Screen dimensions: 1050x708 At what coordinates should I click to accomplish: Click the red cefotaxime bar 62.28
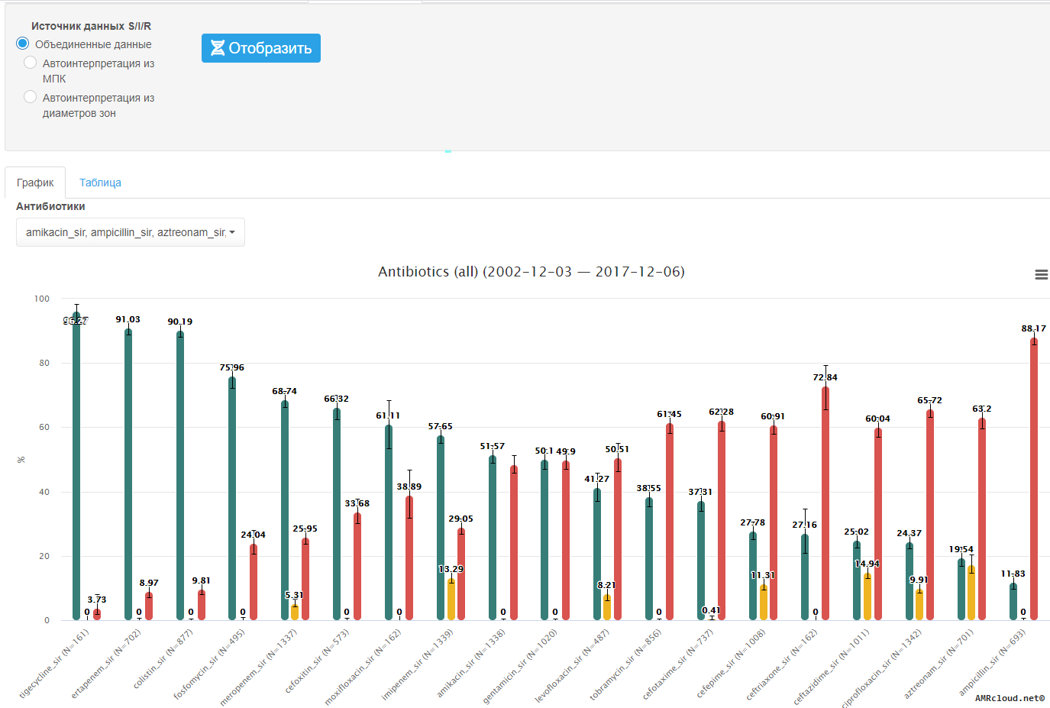pyautogui.click(x=722, y=520)
